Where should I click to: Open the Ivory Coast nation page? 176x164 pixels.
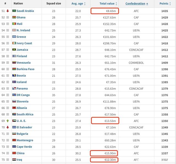24,43
